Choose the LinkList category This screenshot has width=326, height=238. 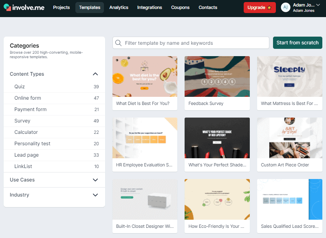[x=55, y=166]
